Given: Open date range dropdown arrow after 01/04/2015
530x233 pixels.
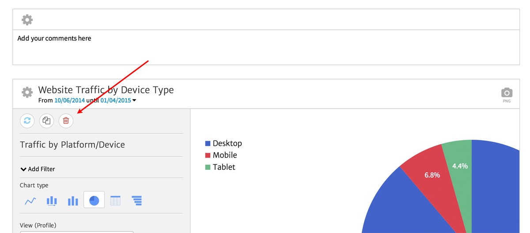Looking at the screenshot, I should point(134,101).
